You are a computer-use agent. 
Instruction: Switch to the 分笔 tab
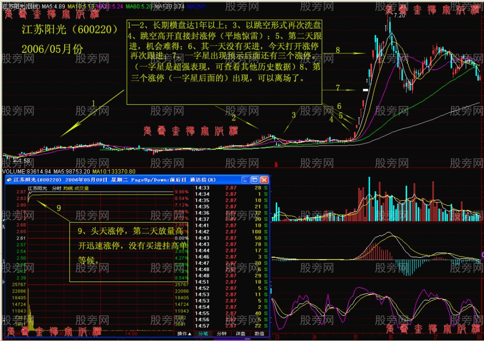point(203,333)
